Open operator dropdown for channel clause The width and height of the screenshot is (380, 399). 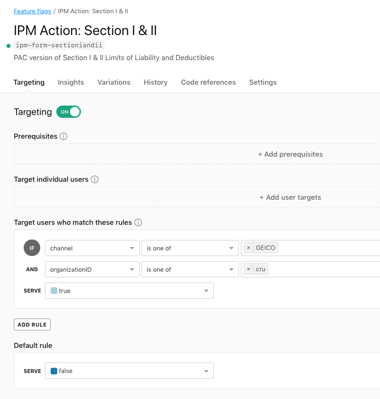(x=189, y=248)
